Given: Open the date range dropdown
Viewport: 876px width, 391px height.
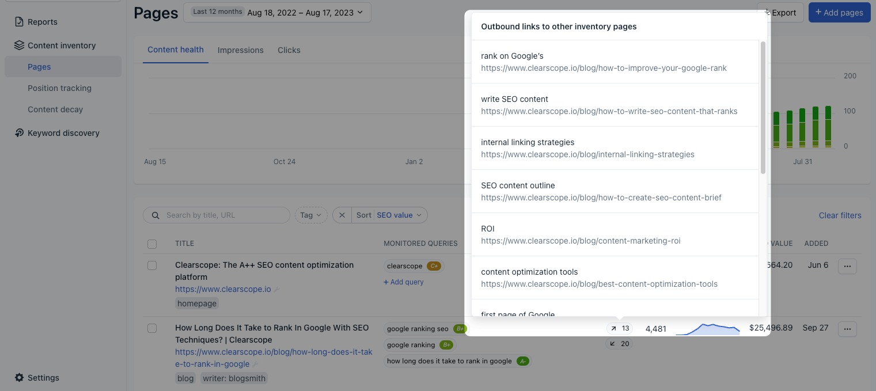Looking at the screenshot, I should (x=277, y=12).
